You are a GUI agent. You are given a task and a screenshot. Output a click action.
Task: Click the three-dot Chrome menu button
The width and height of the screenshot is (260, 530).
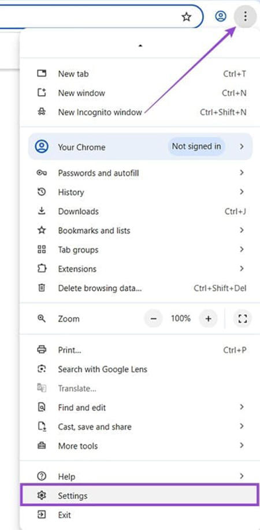tap(246, 16)
